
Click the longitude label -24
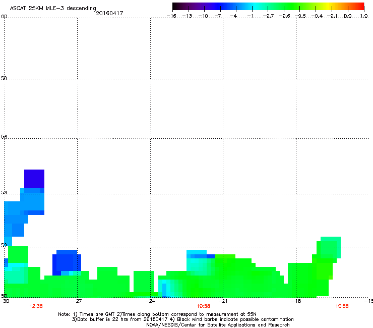pyautogui.click(x=150, y=301)
